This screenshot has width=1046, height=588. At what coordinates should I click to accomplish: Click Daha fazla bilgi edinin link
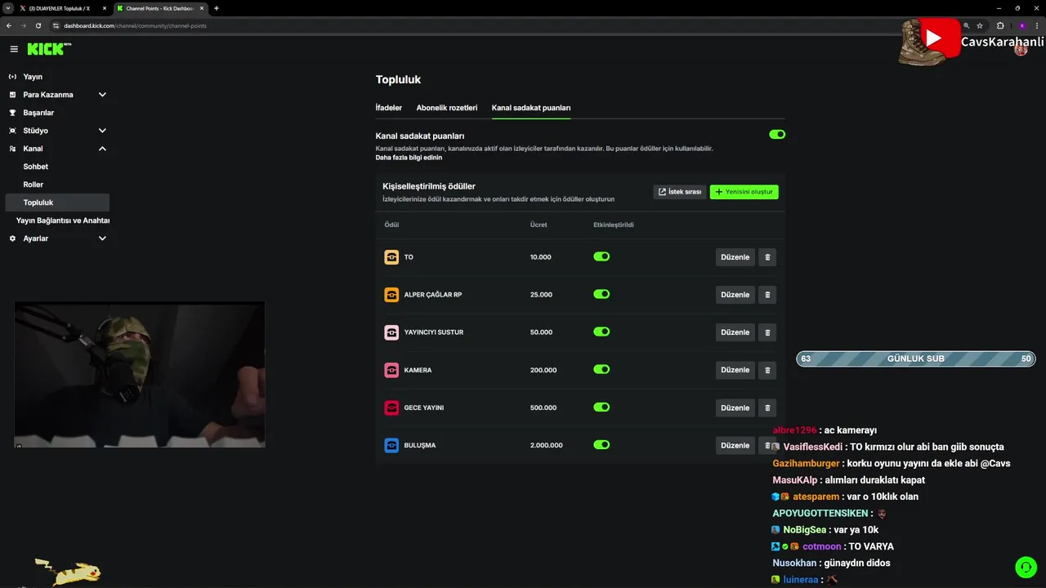(x=409, y=158)
